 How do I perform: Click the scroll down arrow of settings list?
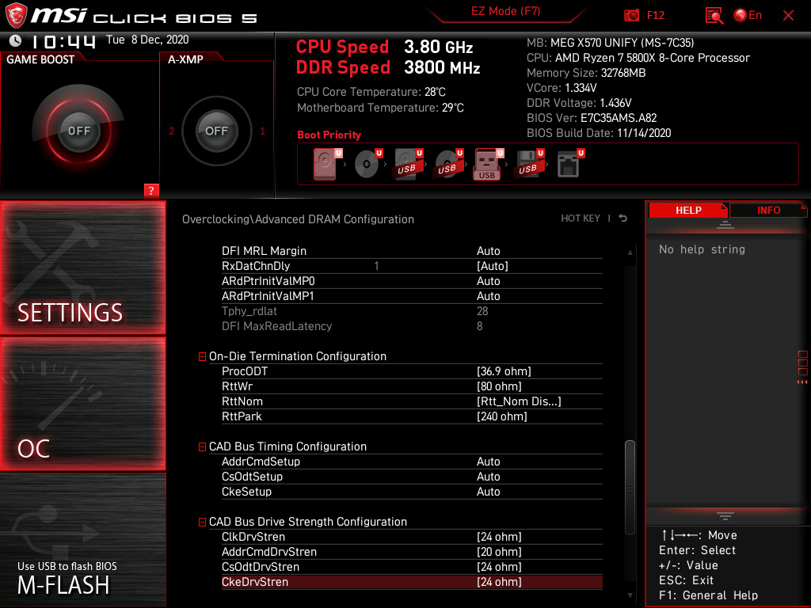[630, 595]
